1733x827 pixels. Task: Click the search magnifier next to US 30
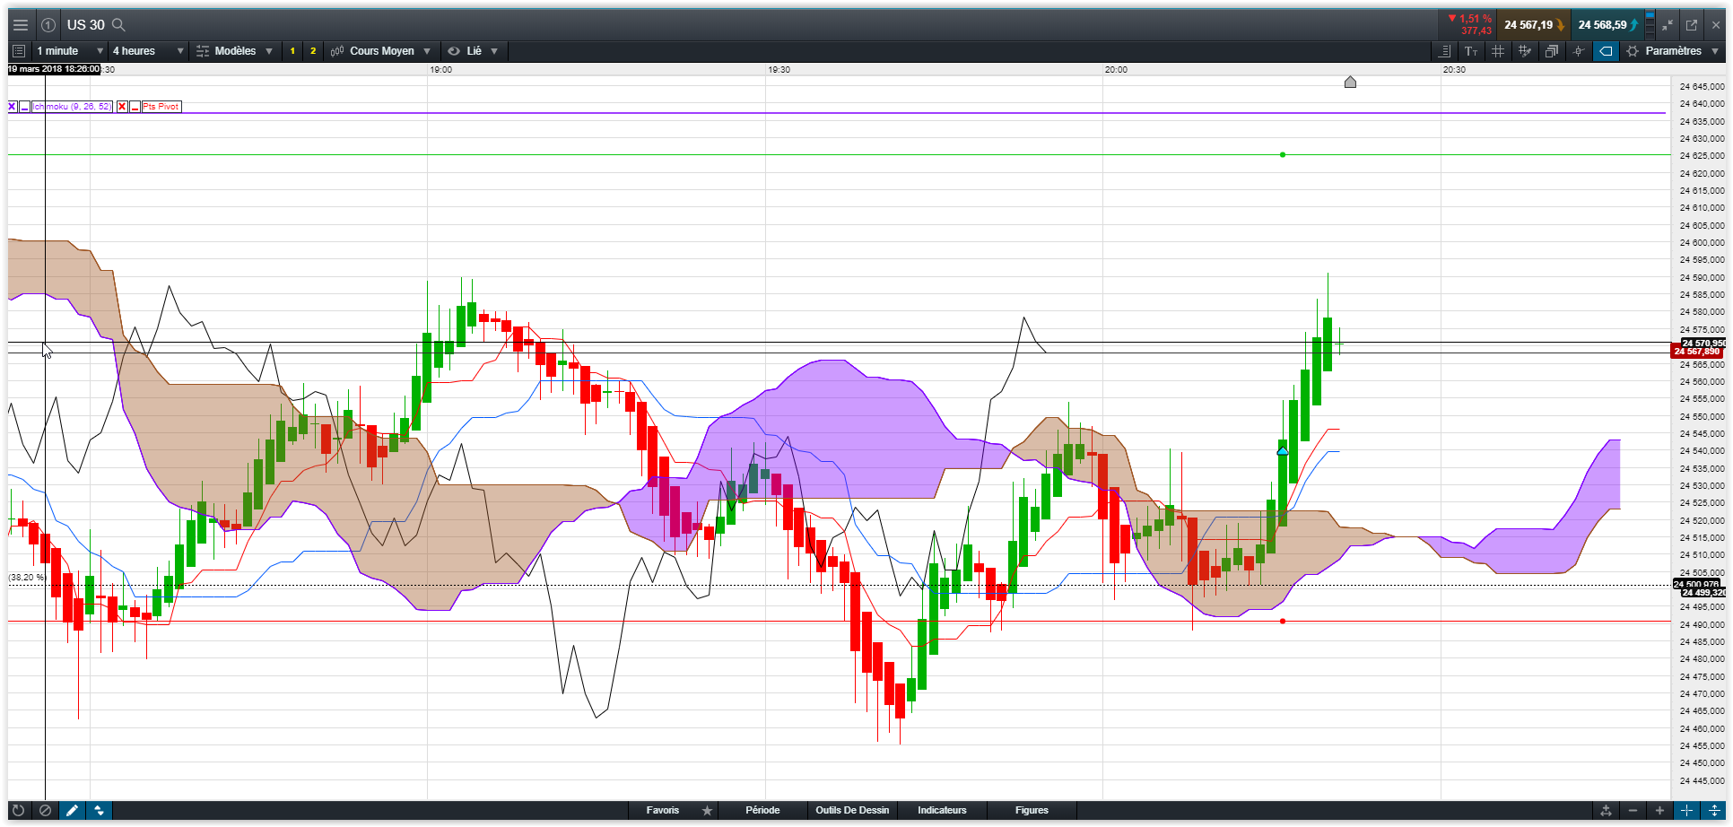[118, 25]
